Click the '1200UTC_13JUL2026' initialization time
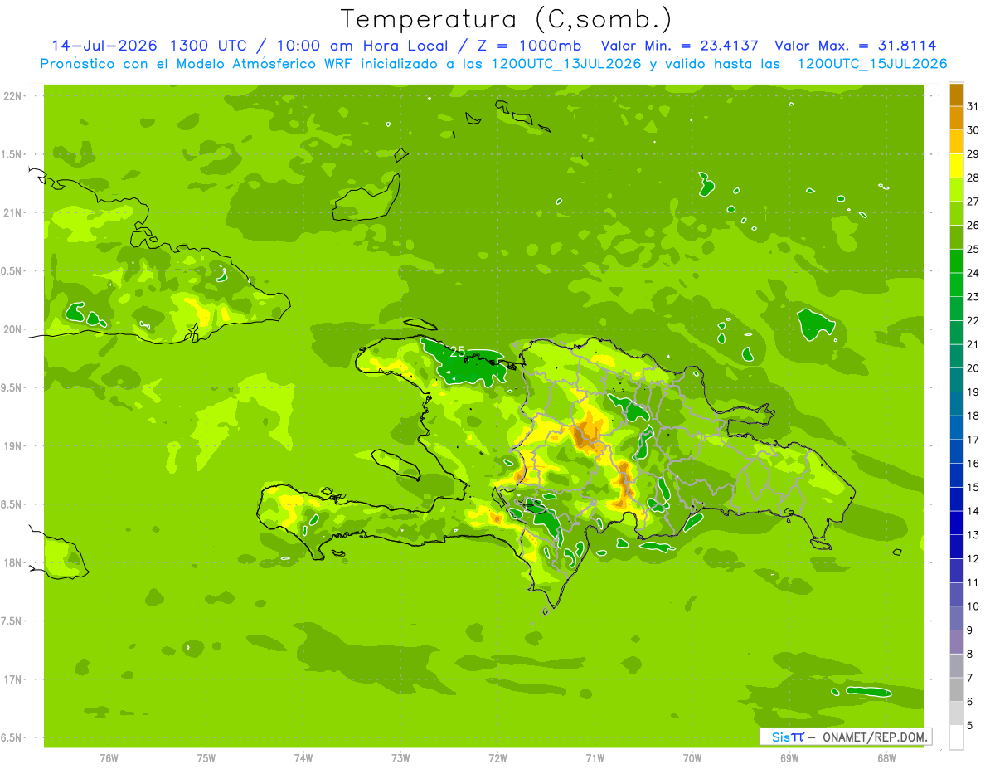The image size is (995, 769). pos(566,64)
